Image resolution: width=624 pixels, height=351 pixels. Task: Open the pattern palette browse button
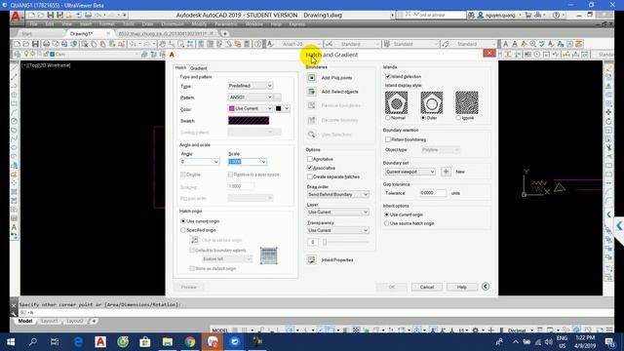coord(278,97)
